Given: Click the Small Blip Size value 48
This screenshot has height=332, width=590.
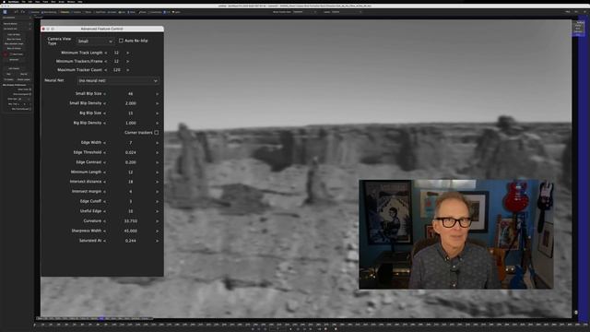Looking at the screenshot, I should [x=131, y=94].
